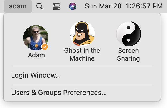Select the "Screen Sharing" account label

click(129, 54)
